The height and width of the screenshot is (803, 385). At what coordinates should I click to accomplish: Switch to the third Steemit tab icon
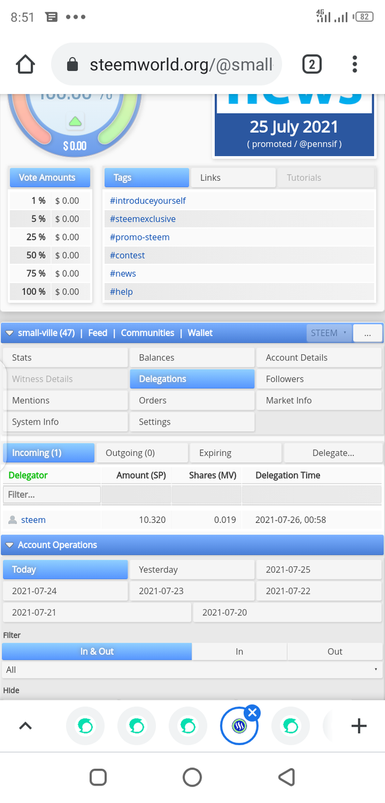(188, 726)
